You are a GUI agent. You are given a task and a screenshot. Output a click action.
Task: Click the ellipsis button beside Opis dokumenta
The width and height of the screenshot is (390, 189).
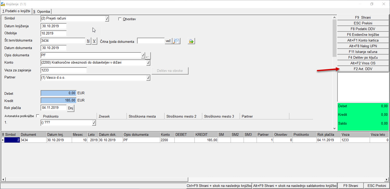148,56
